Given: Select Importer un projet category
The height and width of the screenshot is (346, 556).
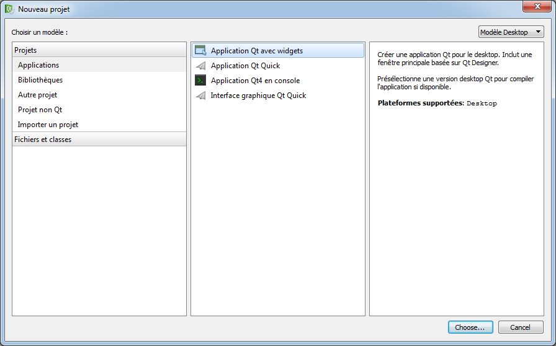Looking at the screenshot, I should [x=99, y=125].
